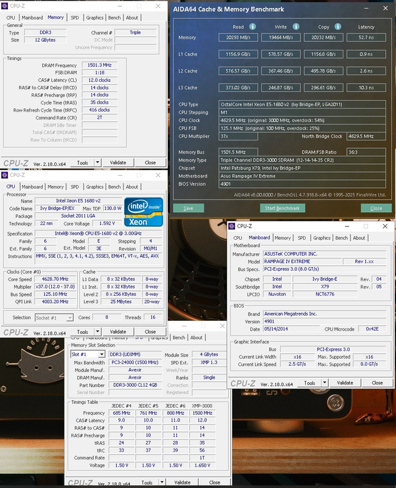396x488 pixels.
Task: Expand the Slot #1 memory slot dropdown
Action: 102,354
